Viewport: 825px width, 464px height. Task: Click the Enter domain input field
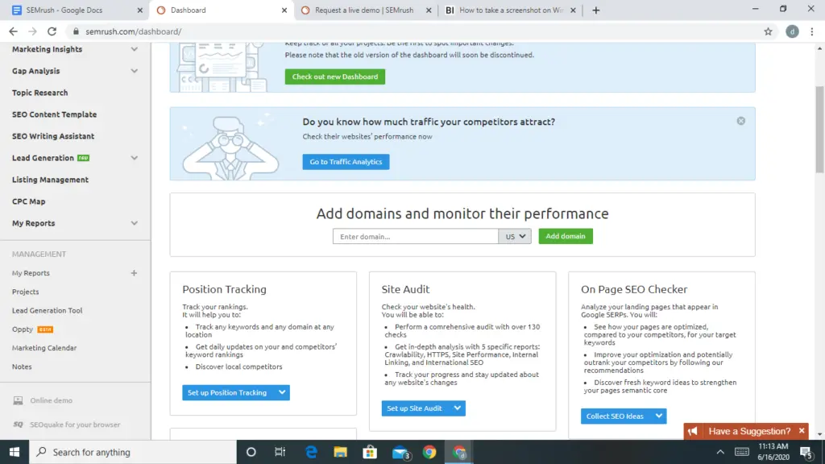[x=415, y=236]
